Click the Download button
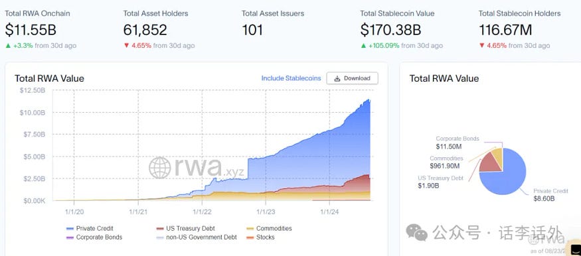Viewport: 581px width, 256px height. (352, 78)
